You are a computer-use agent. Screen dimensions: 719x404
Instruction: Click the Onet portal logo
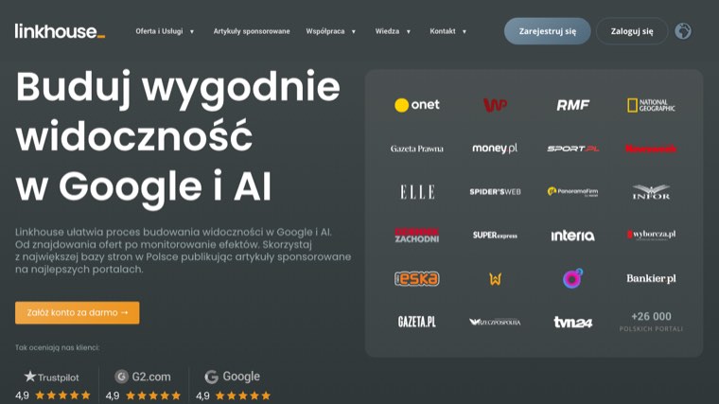click(417, 105)
